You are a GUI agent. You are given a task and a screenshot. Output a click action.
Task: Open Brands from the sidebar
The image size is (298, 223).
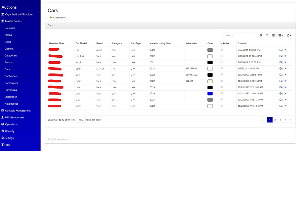9,62
